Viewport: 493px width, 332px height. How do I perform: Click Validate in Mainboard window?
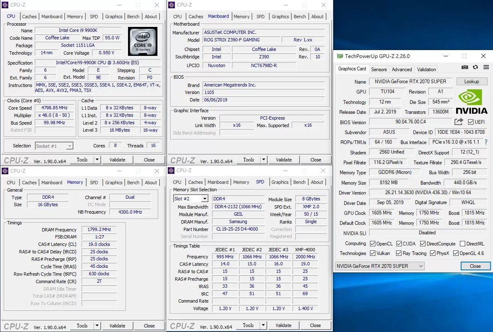click(x=284, y=159)
